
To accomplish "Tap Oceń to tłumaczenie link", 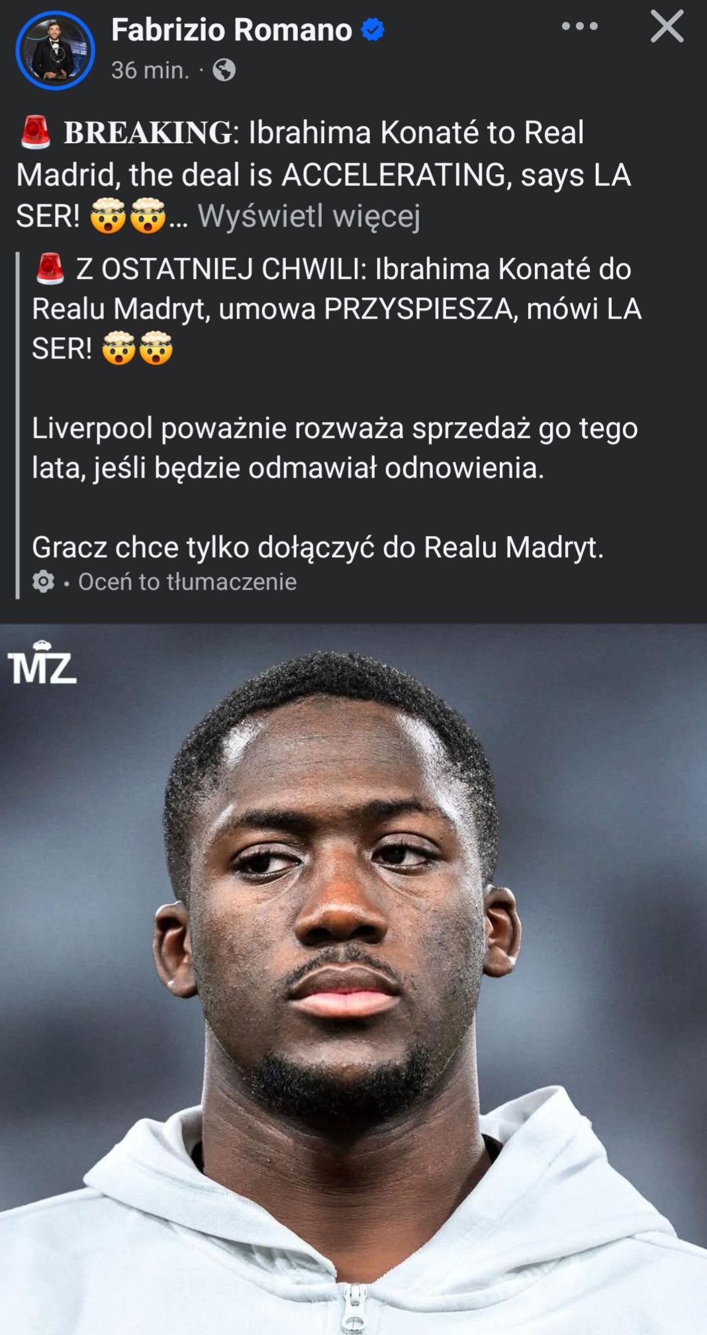I will click(x=187, y=582).
